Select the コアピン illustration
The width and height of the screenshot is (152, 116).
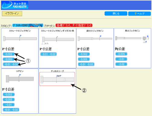click(20, 79)
